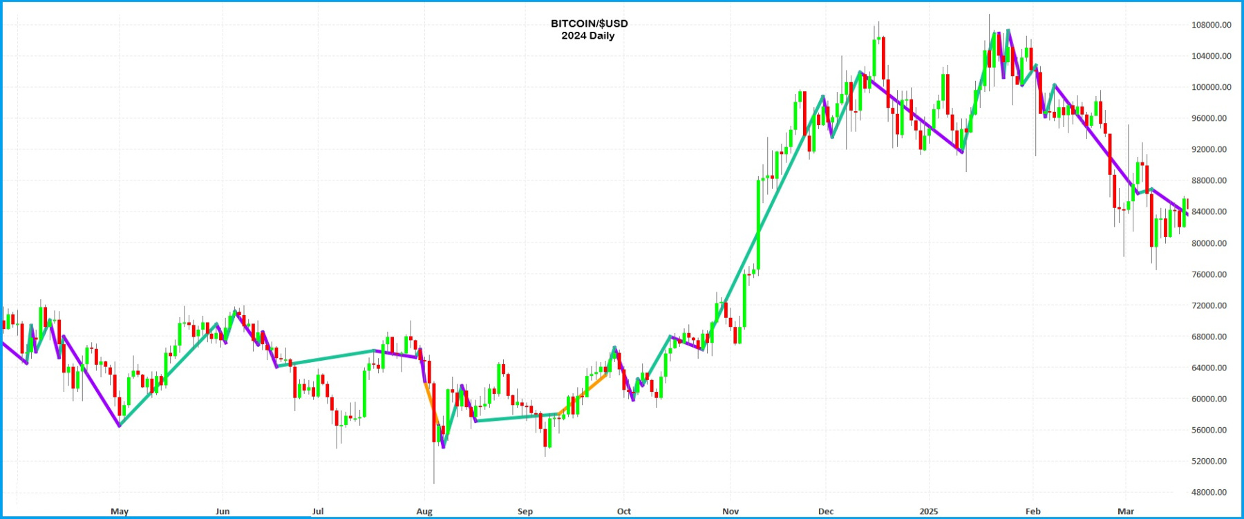Click the BITCOIN/$USD chart title
The image size is (1244, 519).
click(x=589, y=23)
